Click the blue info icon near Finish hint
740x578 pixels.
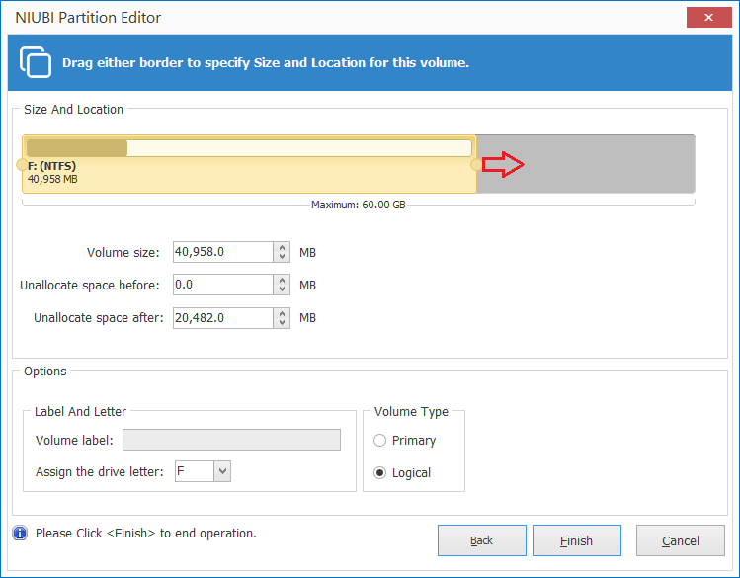20,533
